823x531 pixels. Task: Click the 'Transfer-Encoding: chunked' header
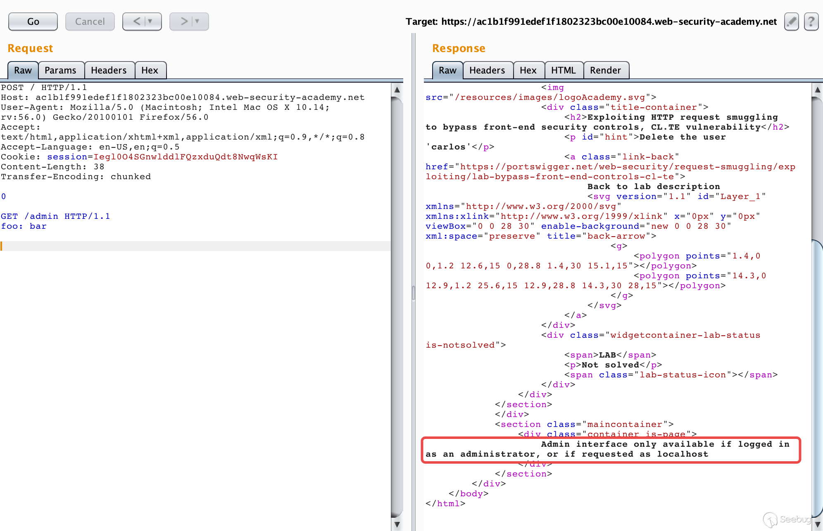point(76,177)
